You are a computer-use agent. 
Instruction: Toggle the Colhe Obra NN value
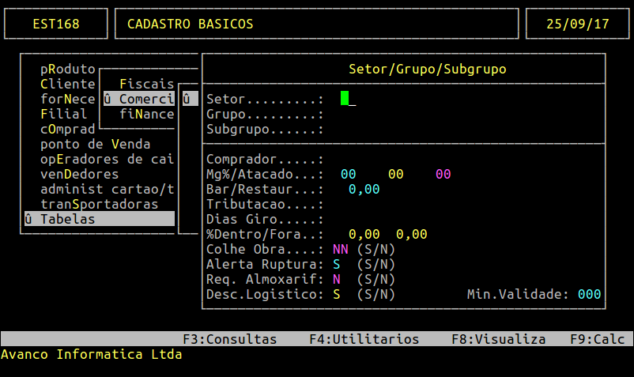click(341, 249)
